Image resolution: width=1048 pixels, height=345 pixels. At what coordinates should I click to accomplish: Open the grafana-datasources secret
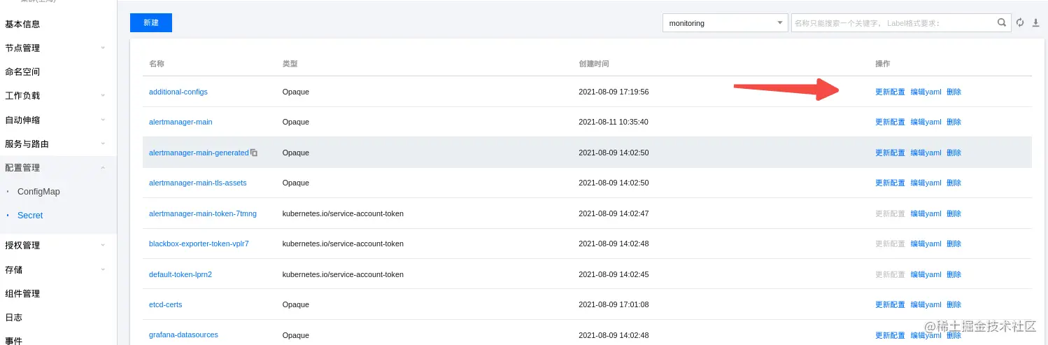(183, 335)
